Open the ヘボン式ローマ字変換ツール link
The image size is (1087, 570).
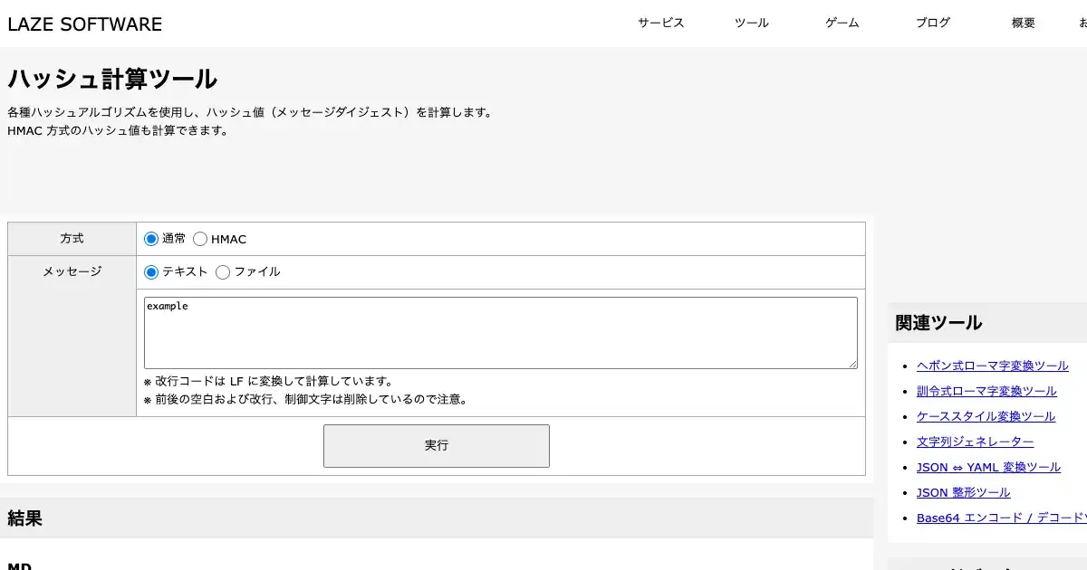tap(992, 366)
